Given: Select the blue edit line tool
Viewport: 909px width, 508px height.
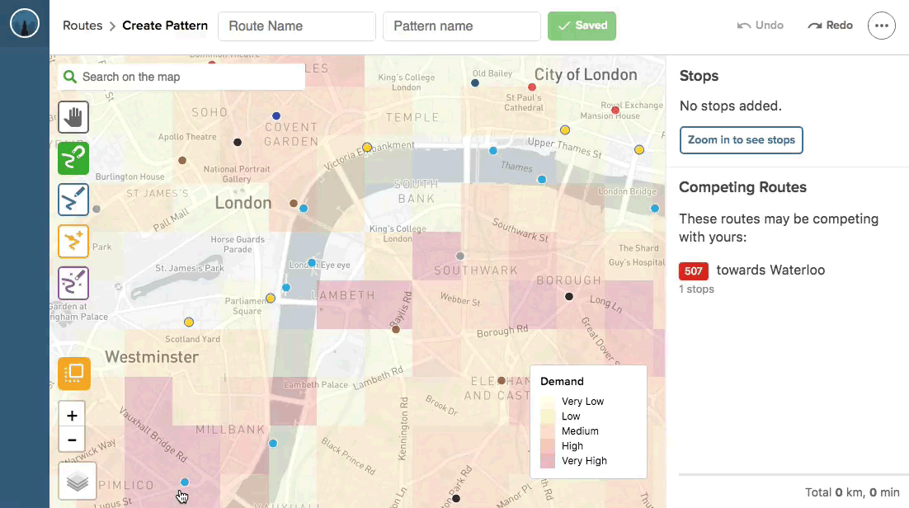Looking at the screenshot, I should (73, 200).
